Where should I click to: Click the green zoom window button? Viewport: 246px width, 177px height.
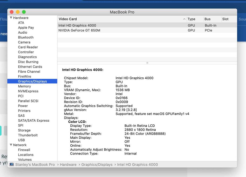tap(24, 12)
